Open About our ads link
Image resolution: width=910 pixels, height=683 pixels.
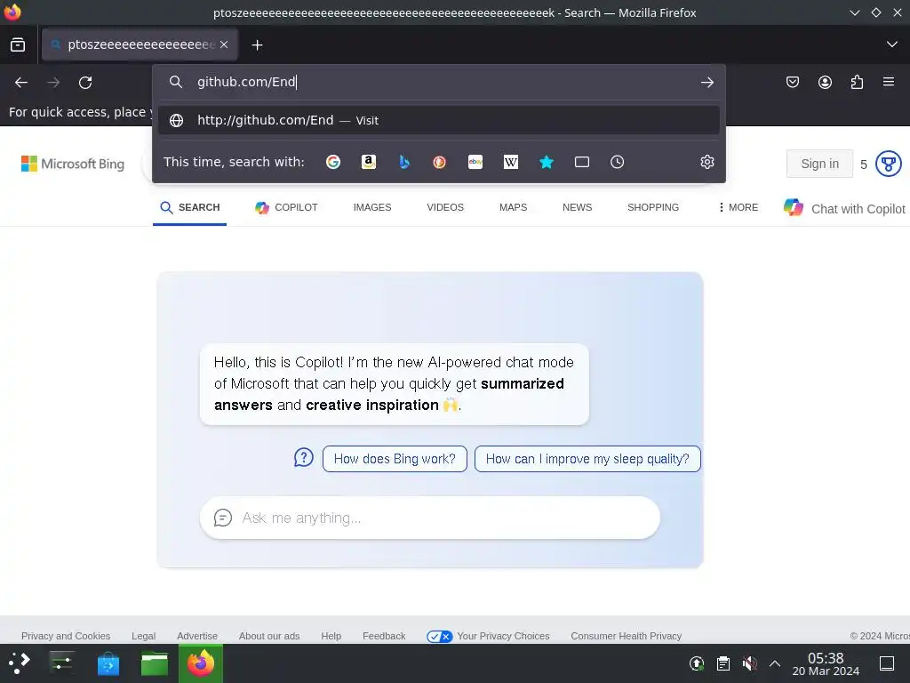[x=269, y=636]
